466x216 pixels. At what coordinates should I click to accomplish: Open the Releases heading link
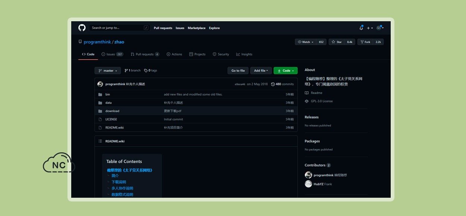312,117
